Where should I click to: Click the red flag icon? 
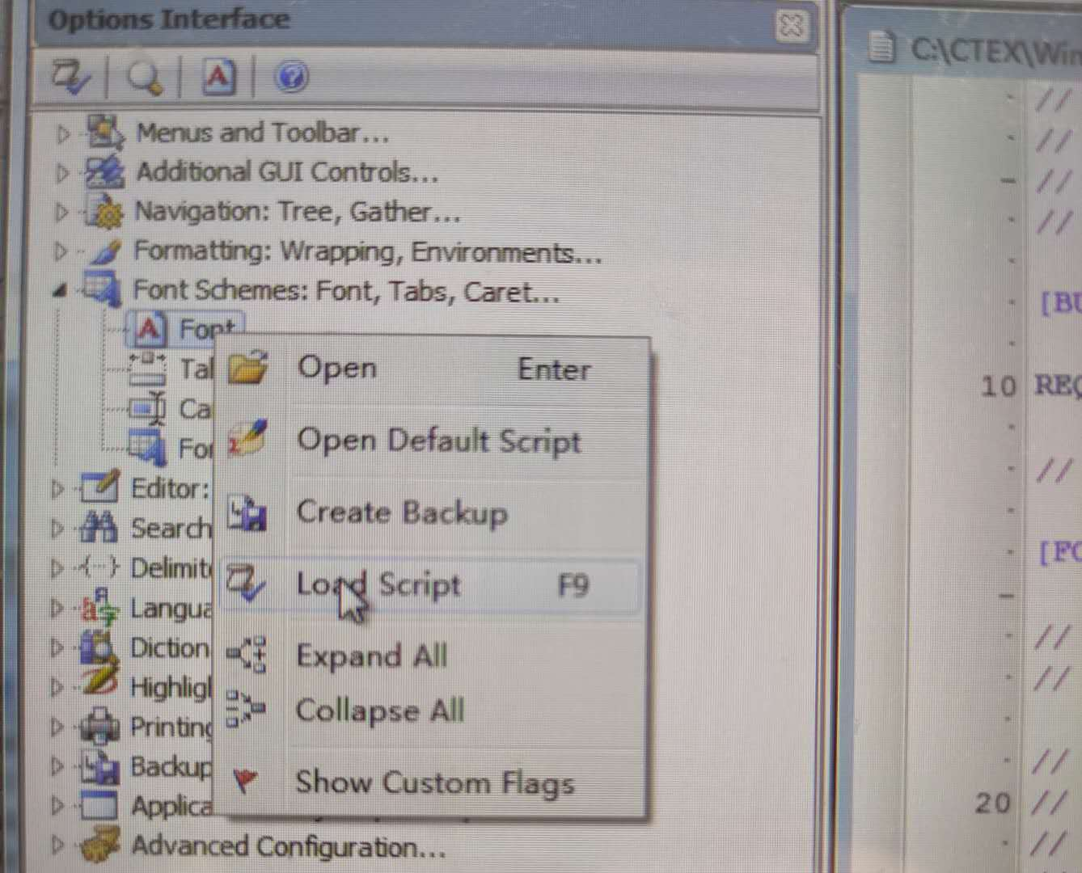pos(245,780)
